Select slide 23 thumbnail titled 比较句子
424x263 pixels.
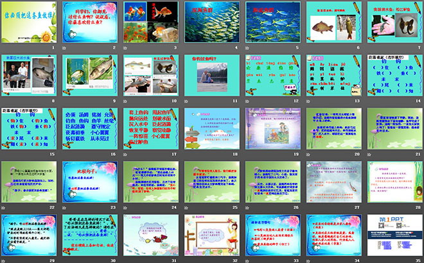pos(90,182)
